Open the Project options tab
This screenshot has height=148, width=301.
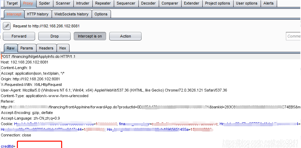(217, 3)
